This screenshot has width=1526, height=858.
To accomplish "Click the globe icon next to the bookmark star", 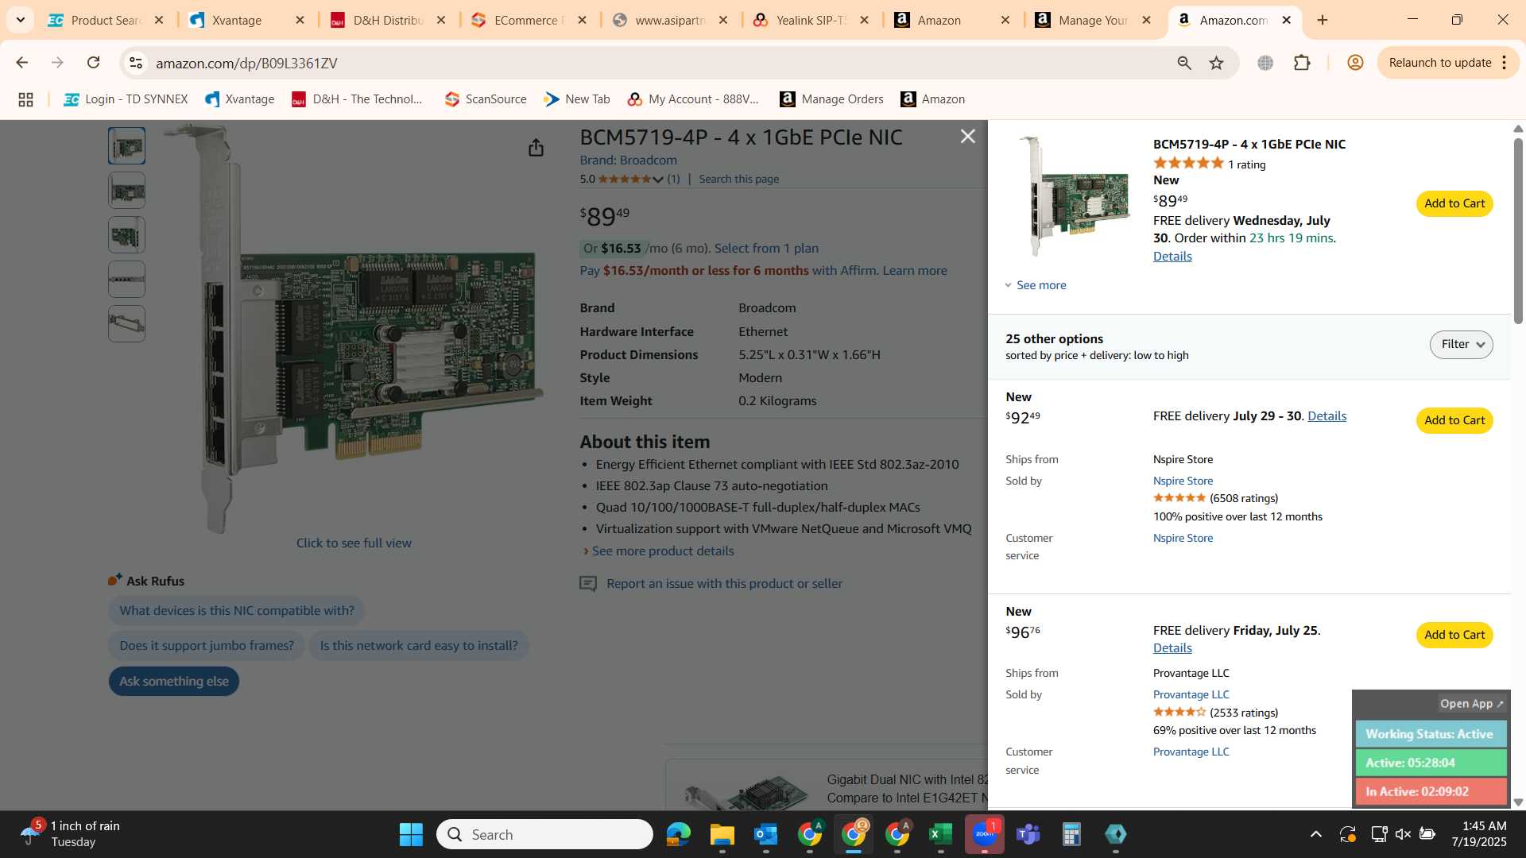I will pyautogui.click(x=1265, y=63).
